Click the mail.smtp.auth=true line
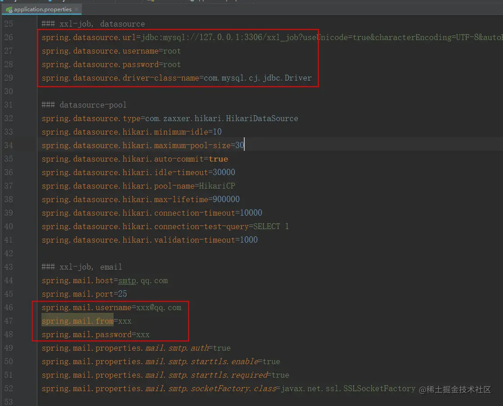Screen dimensions: 503x406 pyautogui.click(x=136, y=348)
